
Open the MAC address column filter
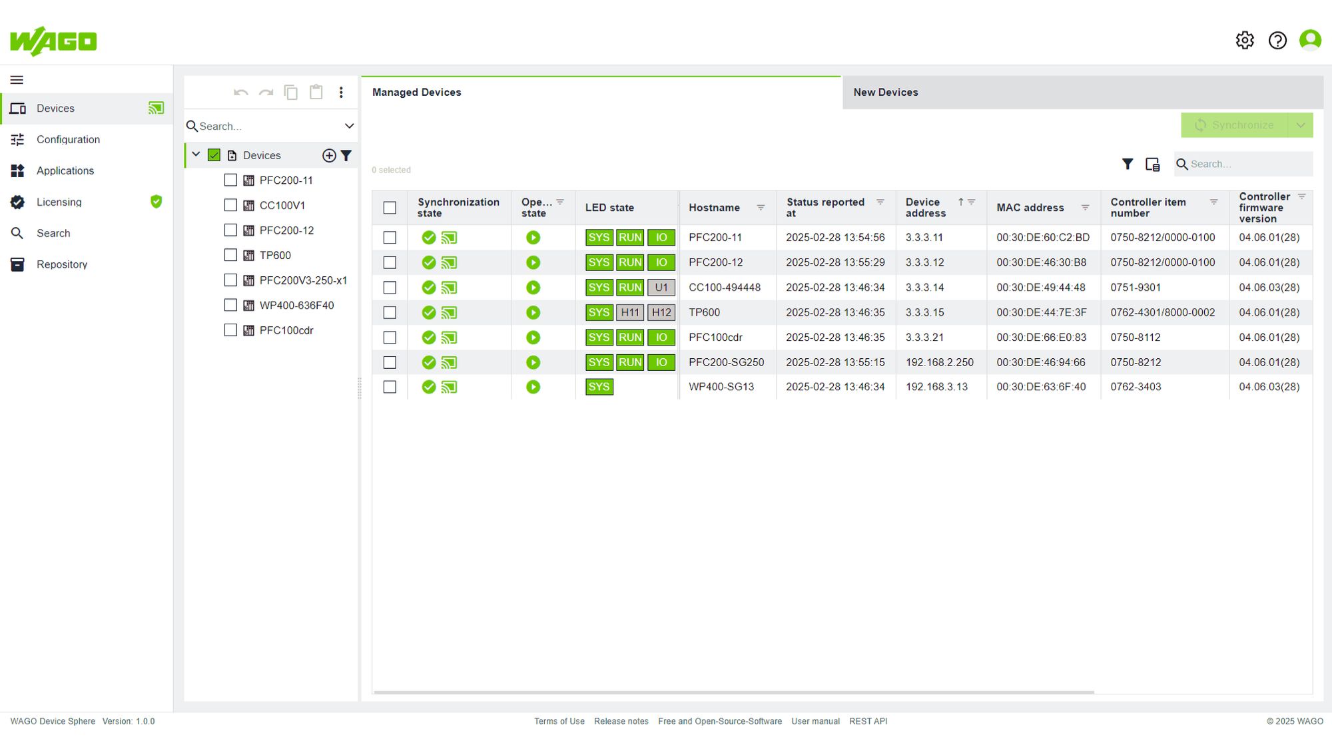(1085, 208)
